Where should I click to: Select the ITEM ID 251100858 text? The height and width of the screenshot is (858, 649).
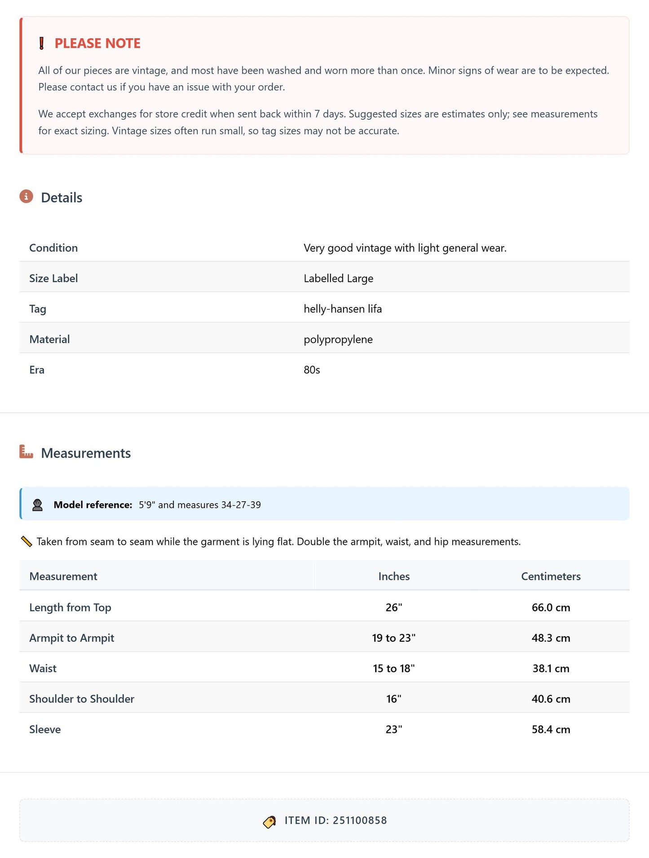point(336,820)
